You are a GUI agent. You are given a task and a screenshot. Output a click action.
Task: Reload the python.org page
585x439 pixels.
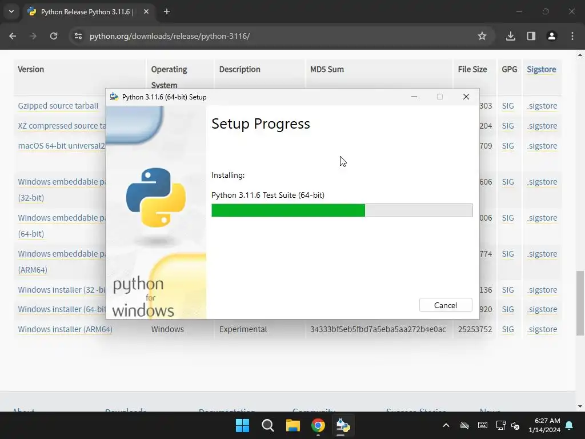point(54,36)
